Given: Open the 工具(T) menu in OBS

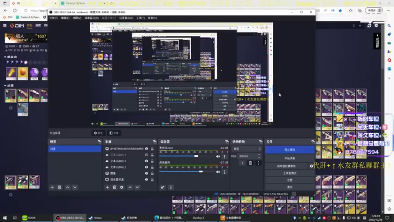Looking at the screenshot, I should pyautogui.click(x=140, y=18).
